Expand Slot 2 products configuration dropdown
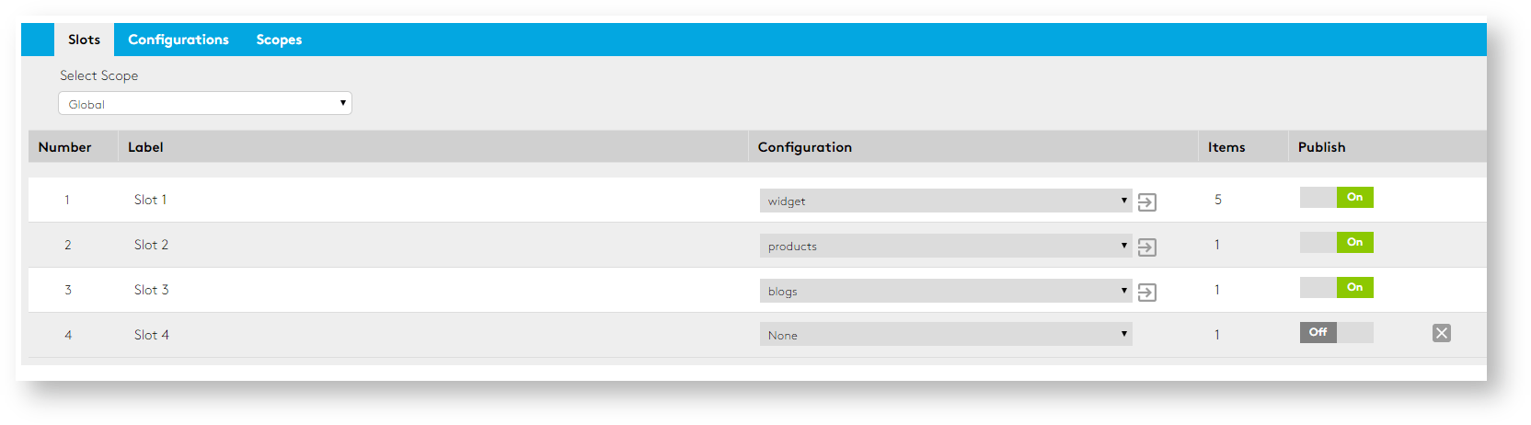 point(945,246)
